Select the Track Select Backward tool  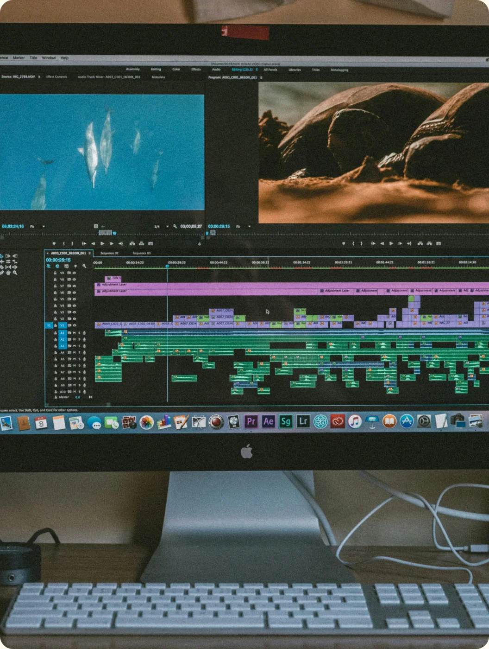pyautogui.click(x=15, y=256)
